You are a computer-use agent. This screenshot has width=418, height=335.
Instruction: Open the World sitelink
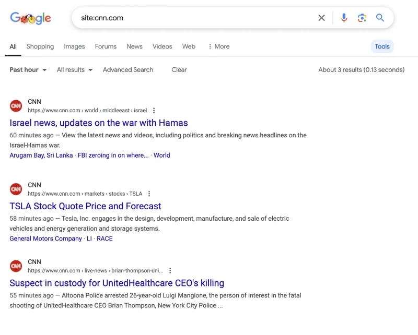[x=162, y=155]
